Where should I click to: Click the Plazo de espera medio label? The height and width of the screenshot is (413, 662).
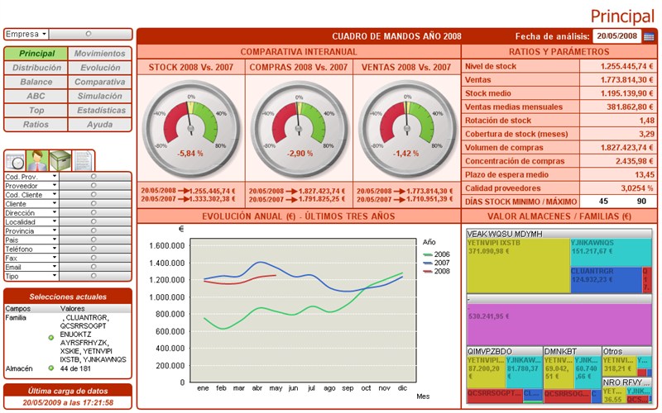[x=506, y=174]
